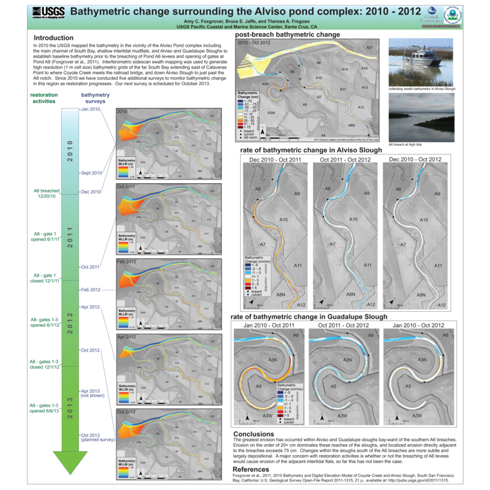Viewport: 490px width, 490px height.
Task: Click the north arrow in the Jan 2010 - Oct 2012 Guadalupe map
Action: click(x=397, y=418)
